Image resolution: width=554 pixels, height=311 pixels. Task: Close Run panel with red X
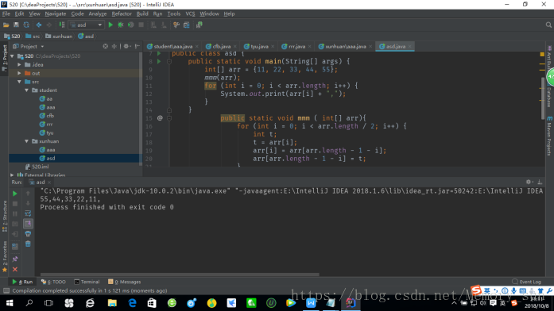[x=15, y=270]
